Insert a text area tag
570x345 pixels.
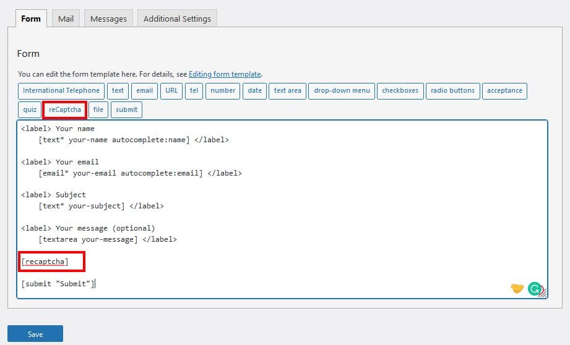288,91
